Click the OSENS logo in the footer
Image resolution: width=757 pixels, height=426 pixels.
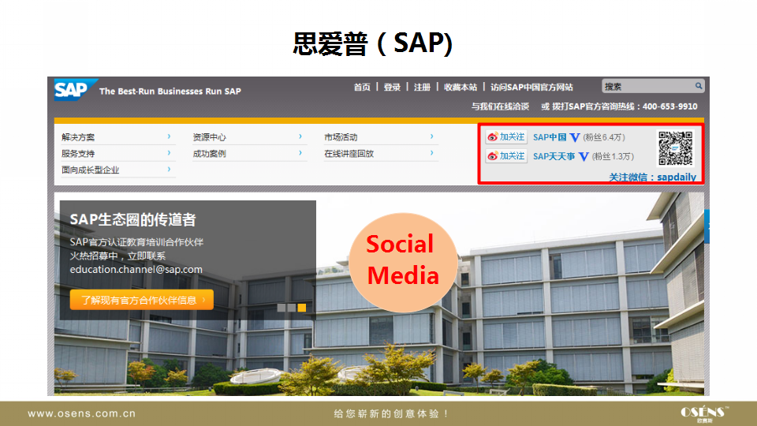[x=704, y=414]
